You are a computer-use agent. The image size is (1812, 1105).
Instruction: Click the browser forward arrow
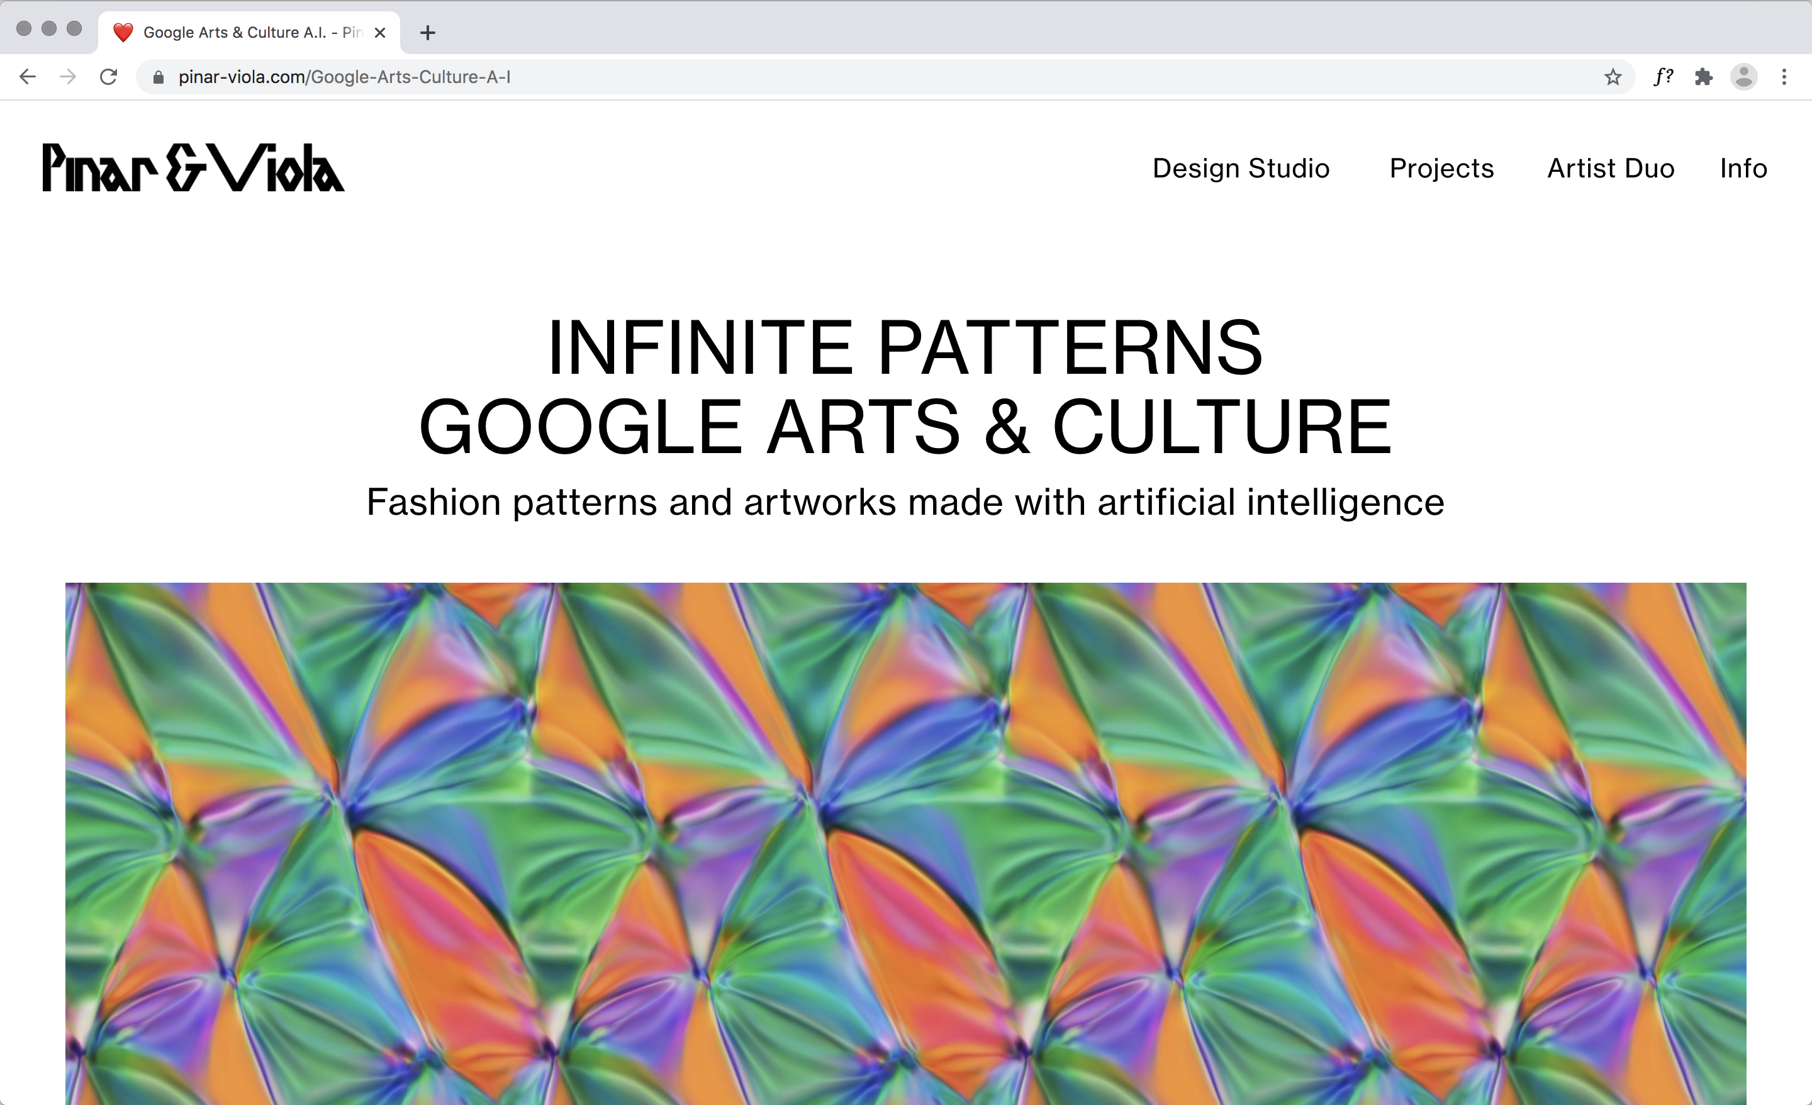click(x=68, y=77)
